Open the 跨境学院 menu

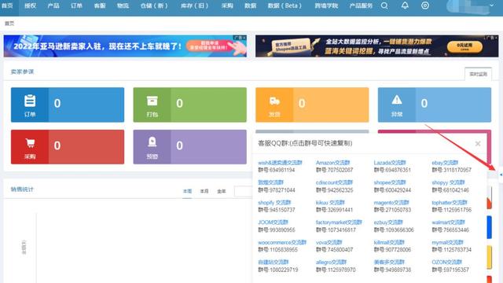point(326,6)
